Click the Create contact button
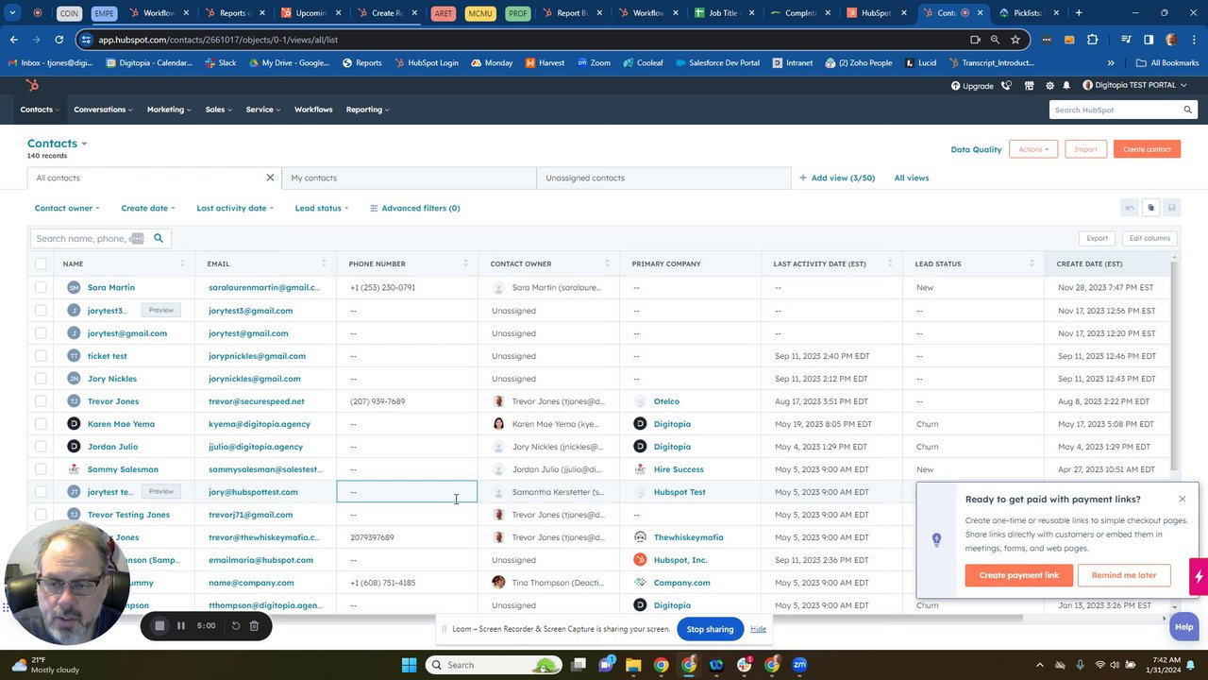Image resolution: width=1208 pixels, height=680 pixels. coord(1147,149)
